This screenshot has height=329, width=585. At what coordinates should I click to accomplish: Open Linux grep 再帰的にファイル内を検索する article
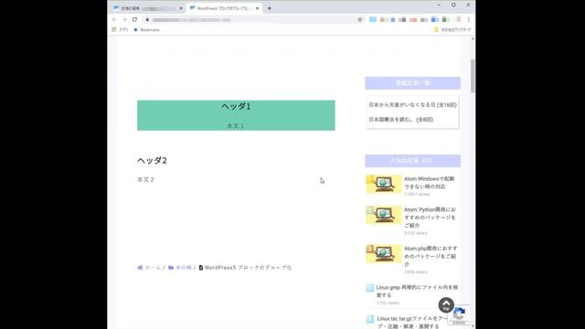click(x=417, y=291)
